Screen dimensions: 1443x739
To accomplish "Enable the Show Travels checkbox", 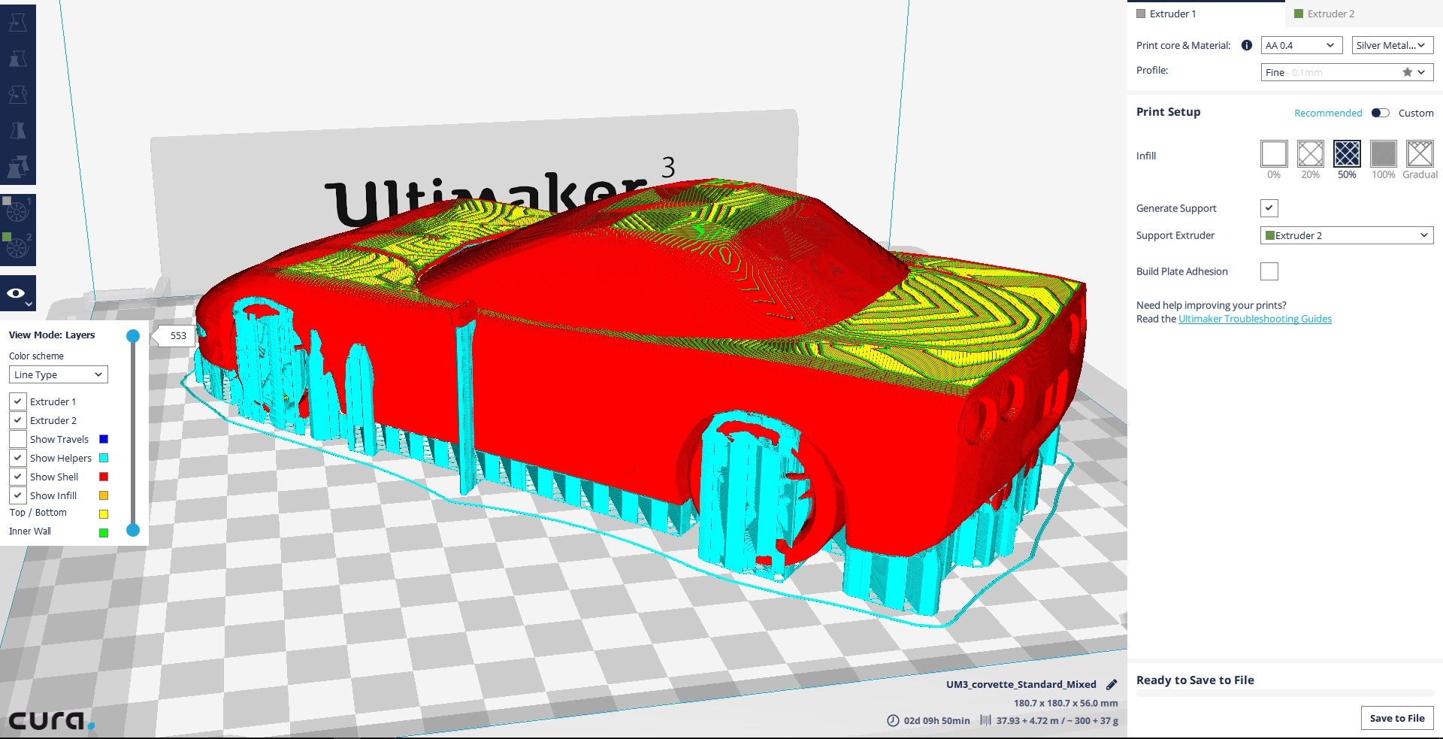I will pos(18,439).
